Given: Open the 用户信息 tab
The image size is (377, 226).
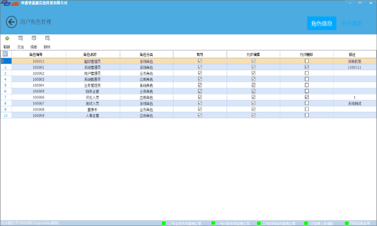Looking at the screenshot, I should (x=351, y=23).
